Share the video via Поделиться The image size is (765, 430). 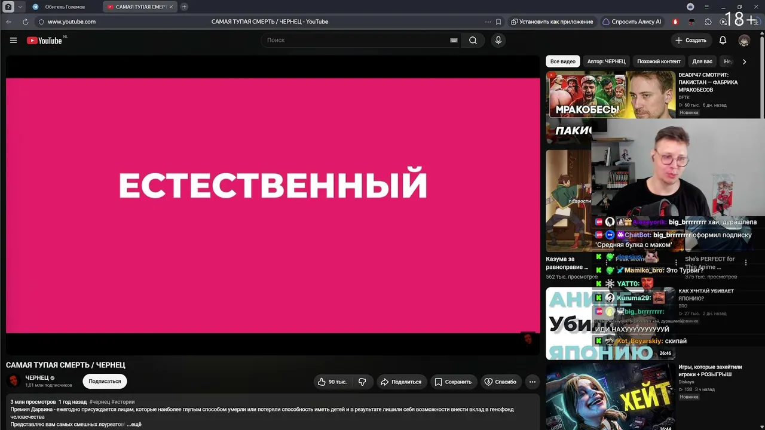(x=401, y=382)
